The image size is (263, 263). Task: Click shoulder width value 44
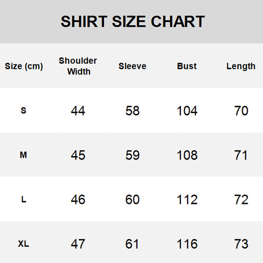click(x=78, y=111)
